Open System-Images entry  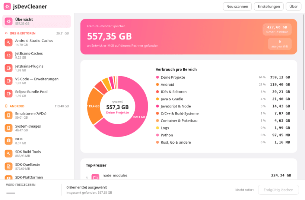pos(36,128)
